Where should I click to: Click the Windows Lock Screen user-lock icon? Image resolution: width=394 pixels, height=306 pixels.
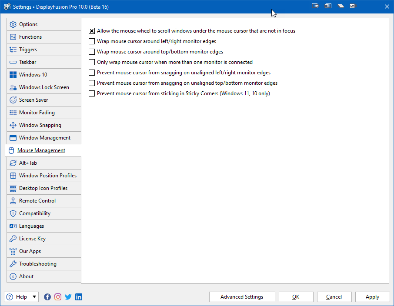coord(13,87)
